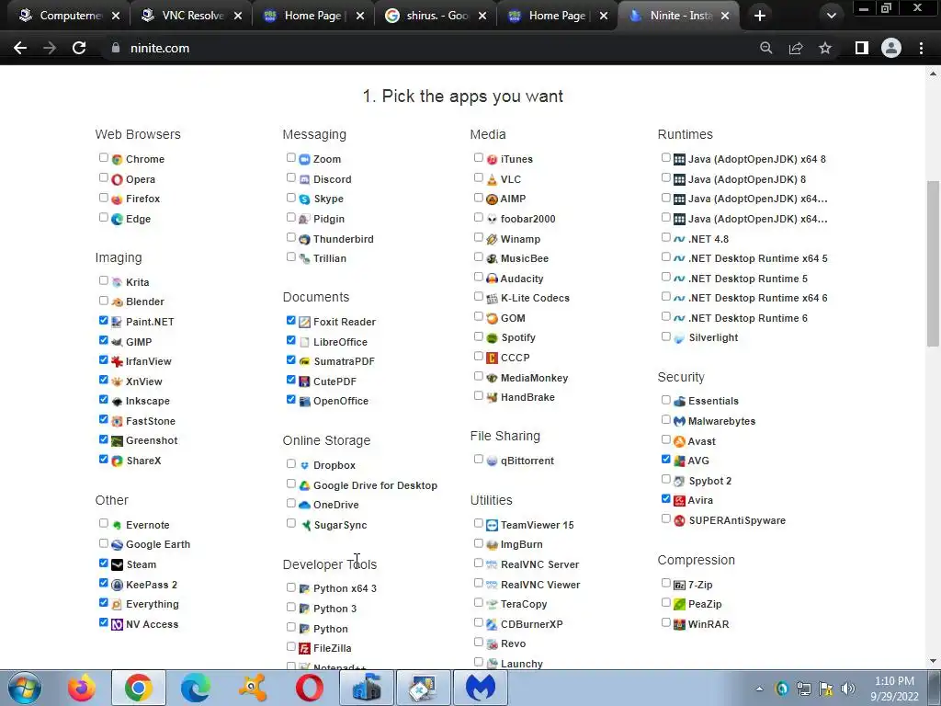Switch to the VNC Resolve tab
The image size is (941, 706).
click(192, 16)
